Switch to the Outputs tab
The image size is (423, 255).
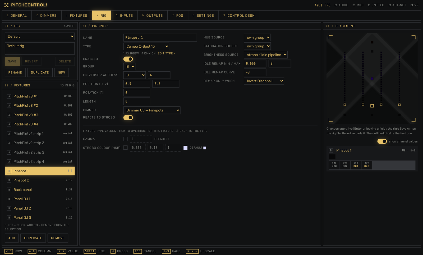tap(153, 16)
